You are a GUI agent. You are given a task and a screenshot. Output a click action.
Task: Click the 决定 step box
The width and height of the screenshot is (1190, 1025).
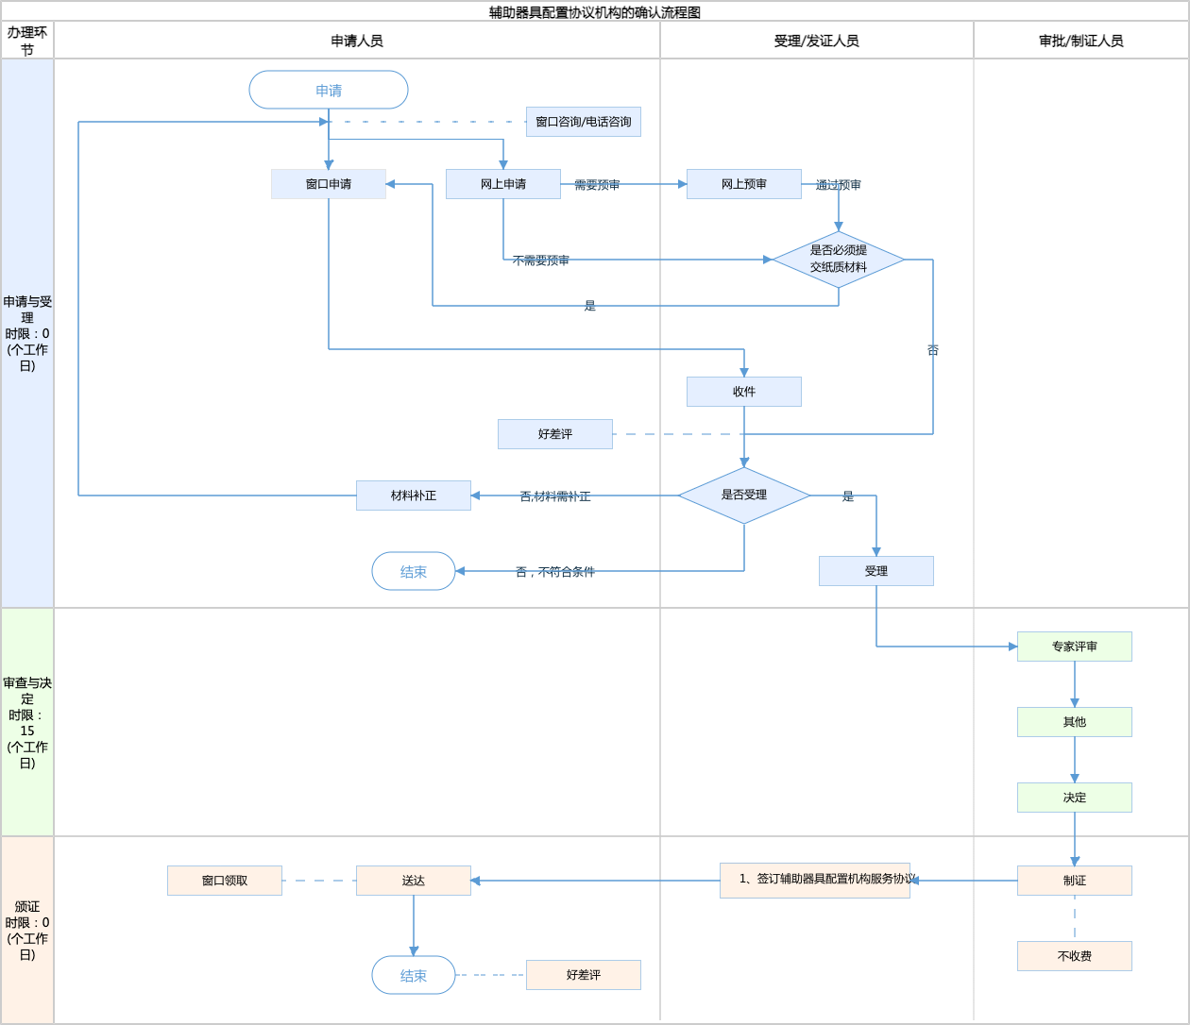click(1074, 798)
